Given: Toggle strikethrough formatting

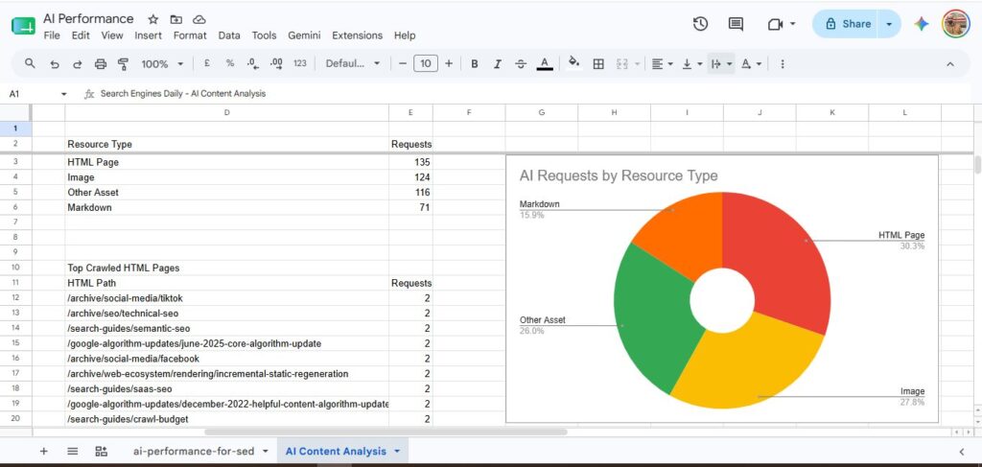Looking at the screenshot, I should pyautogui.click(x=521, y=64).
